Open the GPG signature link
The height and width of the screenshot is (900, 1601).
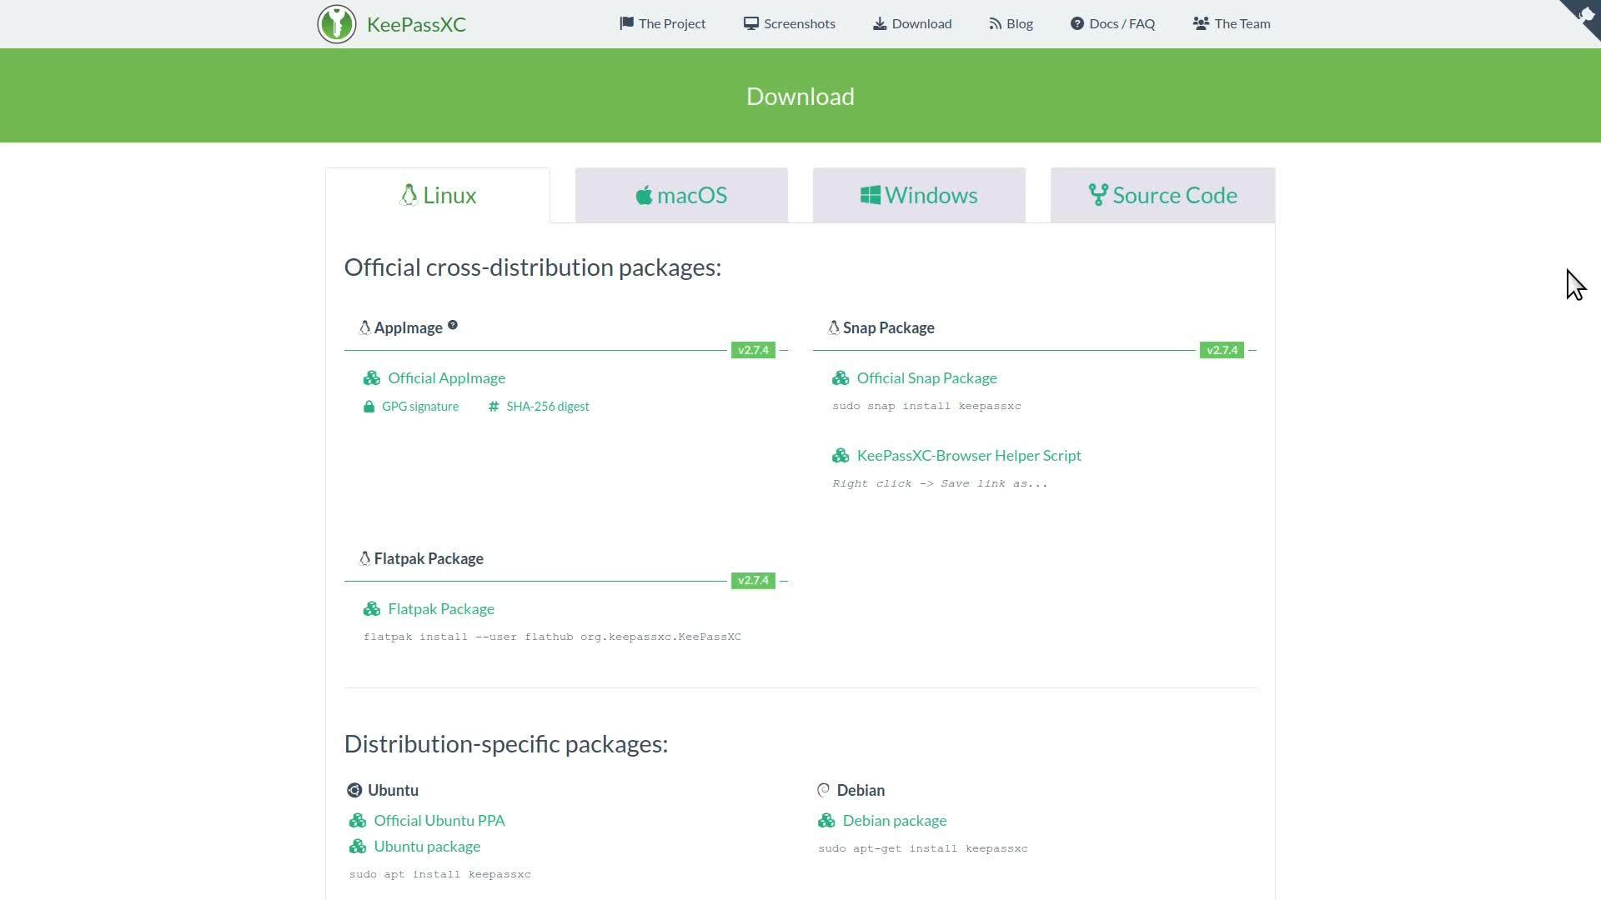point(420,407)
